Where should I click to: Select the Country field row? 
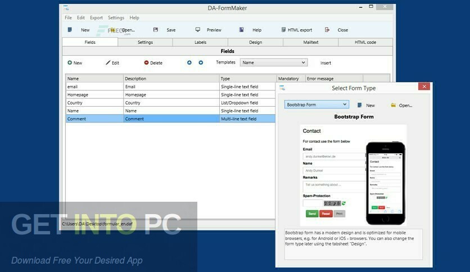tap(170, 103)
